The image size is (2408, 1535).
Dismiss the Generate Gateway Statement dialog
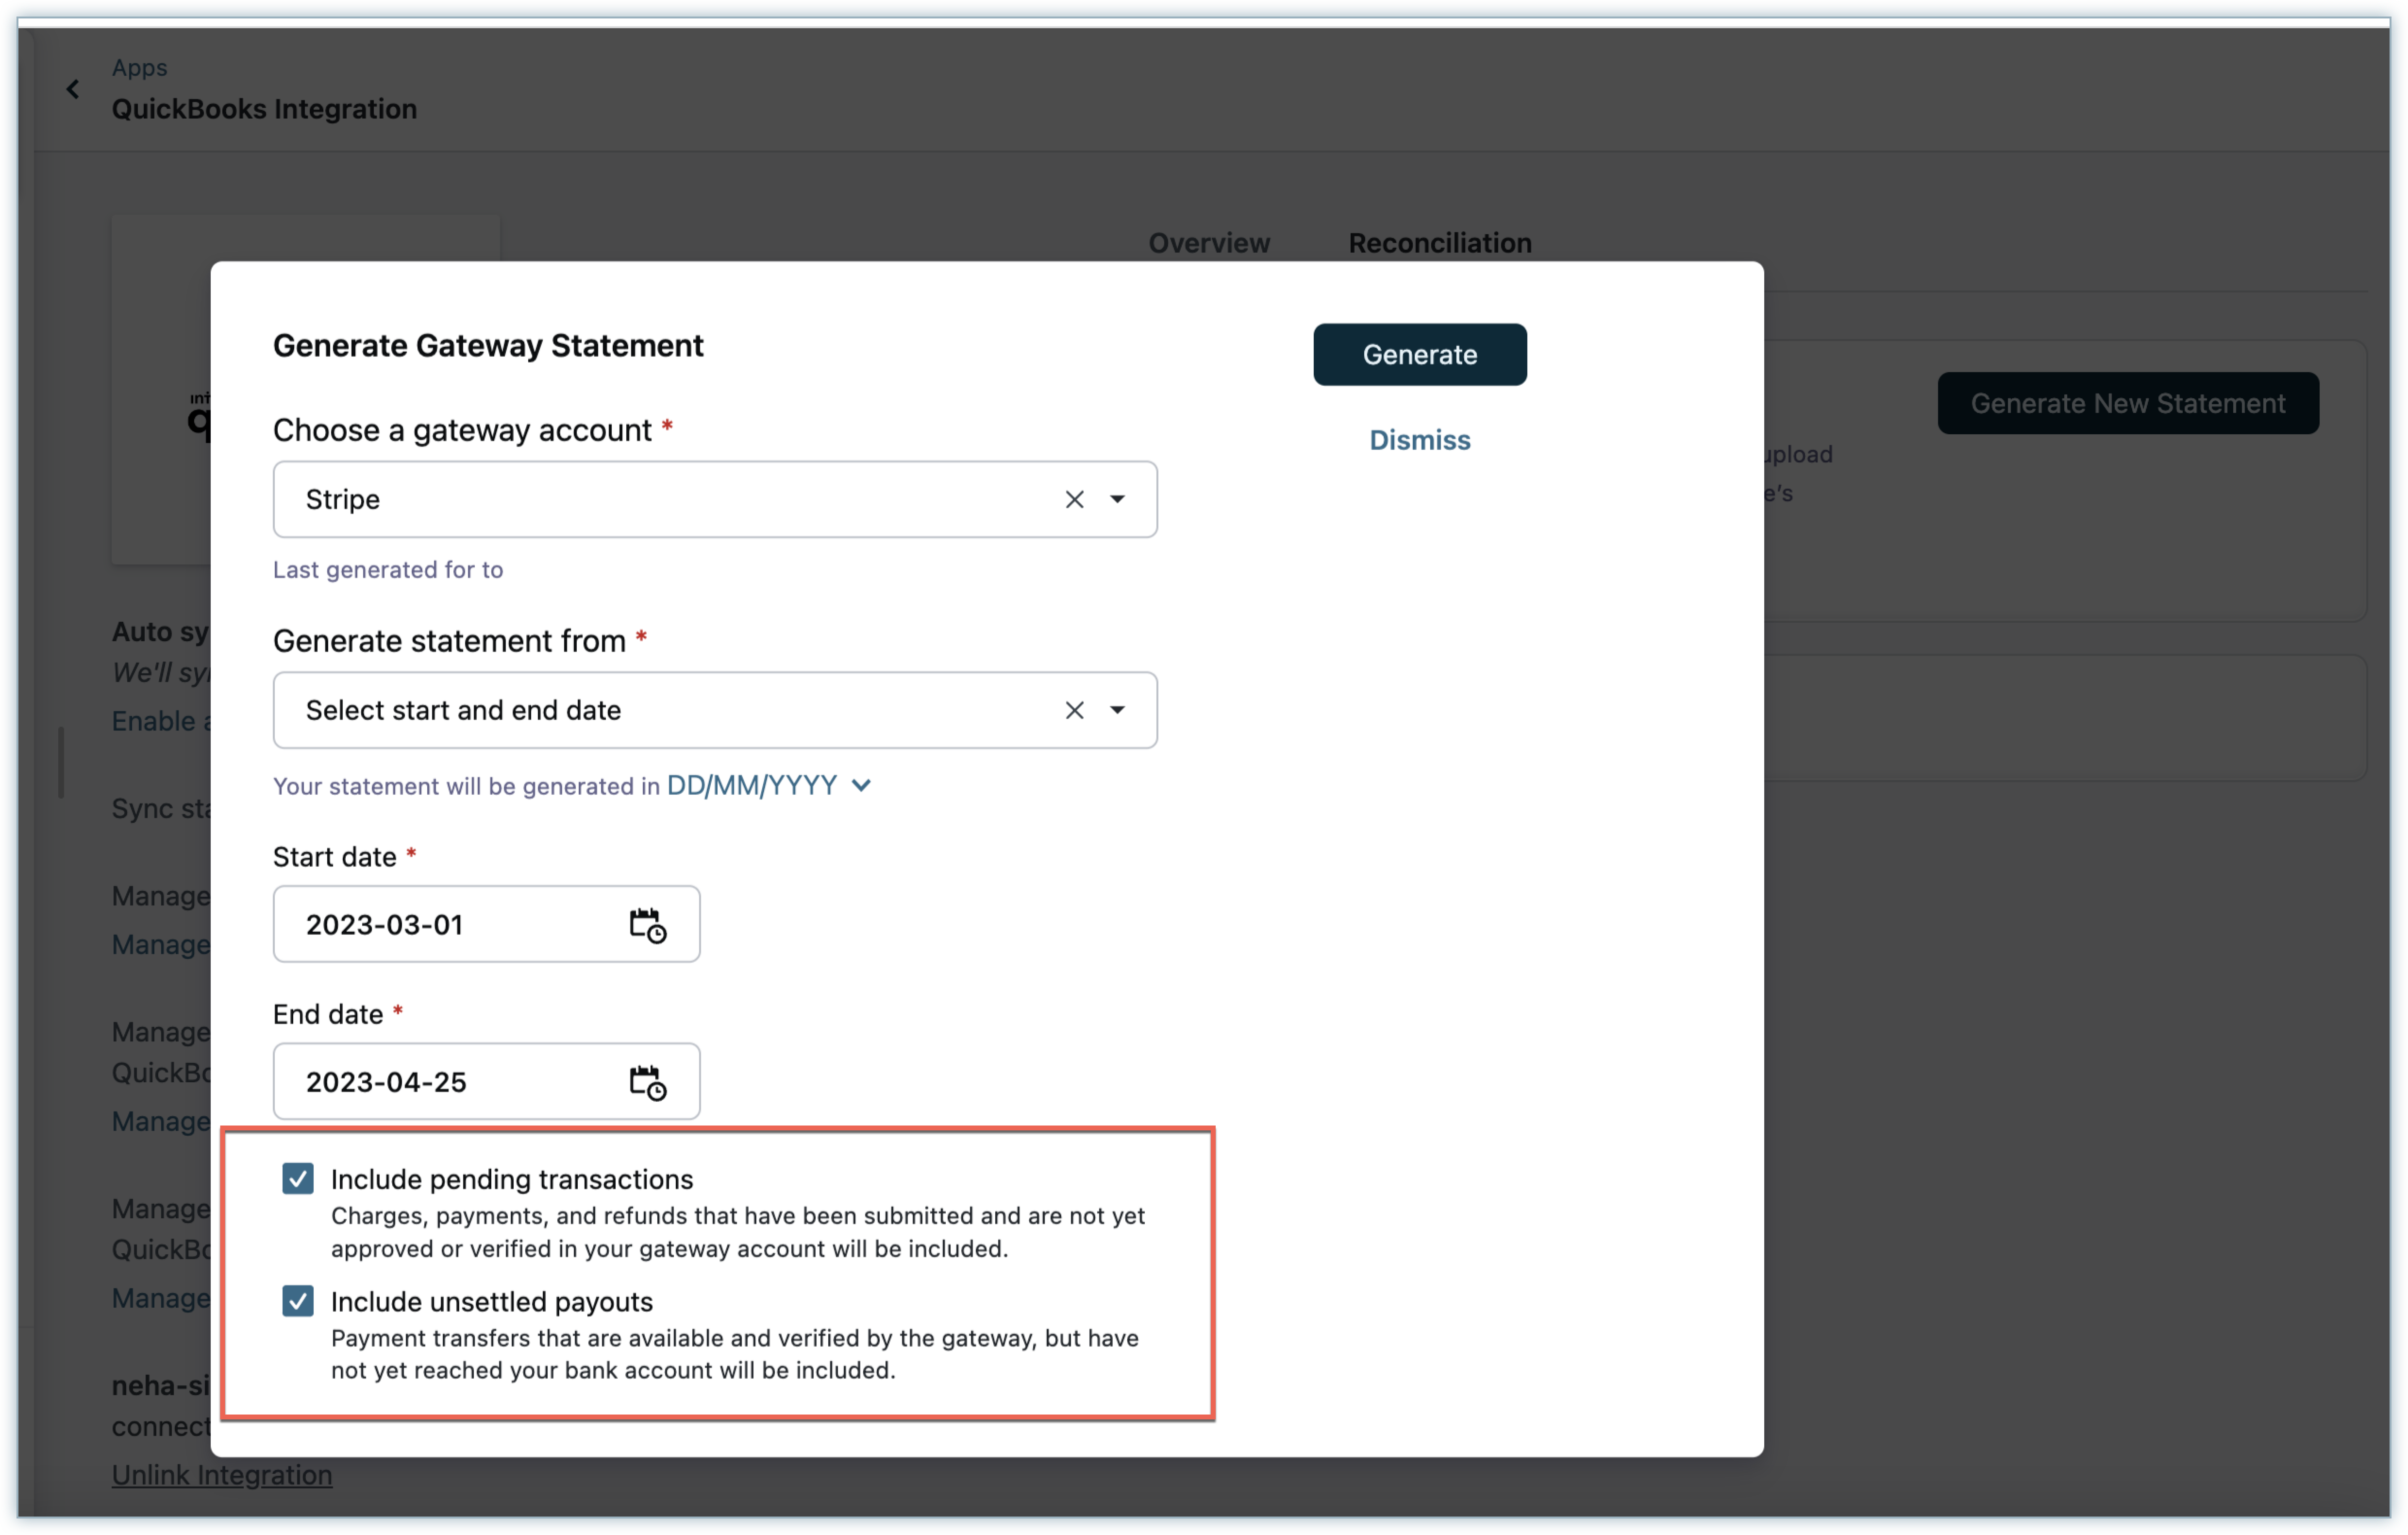[1419, 440]
